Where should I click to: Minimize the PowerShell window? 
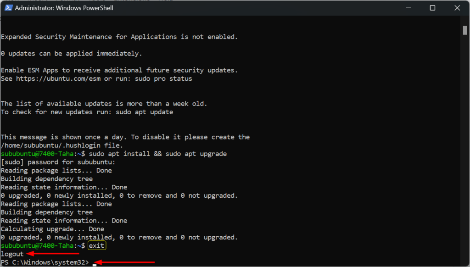[408, 8]
